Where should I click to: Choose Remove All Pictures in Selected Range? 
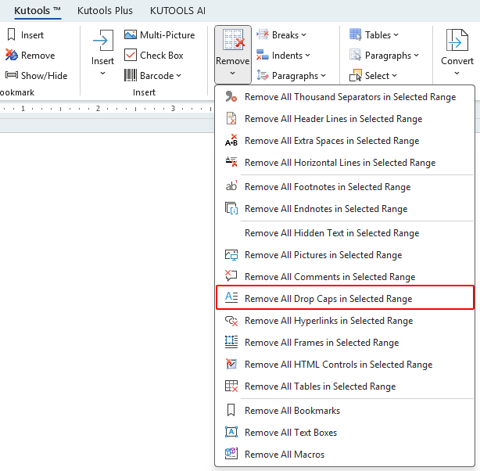tap(345, 255)
